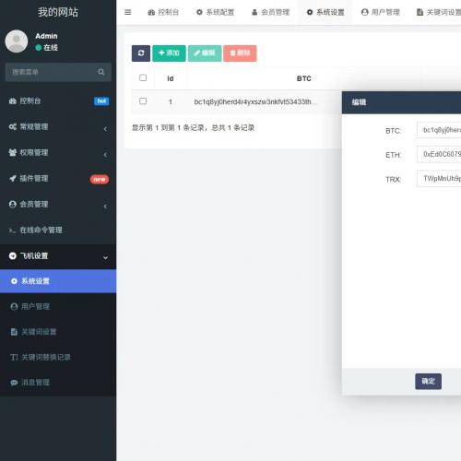The width and height of the screenshot is (461, 461).
Task: Toggle the select-all checkbox in table header
Action: [x=143, y=77]
